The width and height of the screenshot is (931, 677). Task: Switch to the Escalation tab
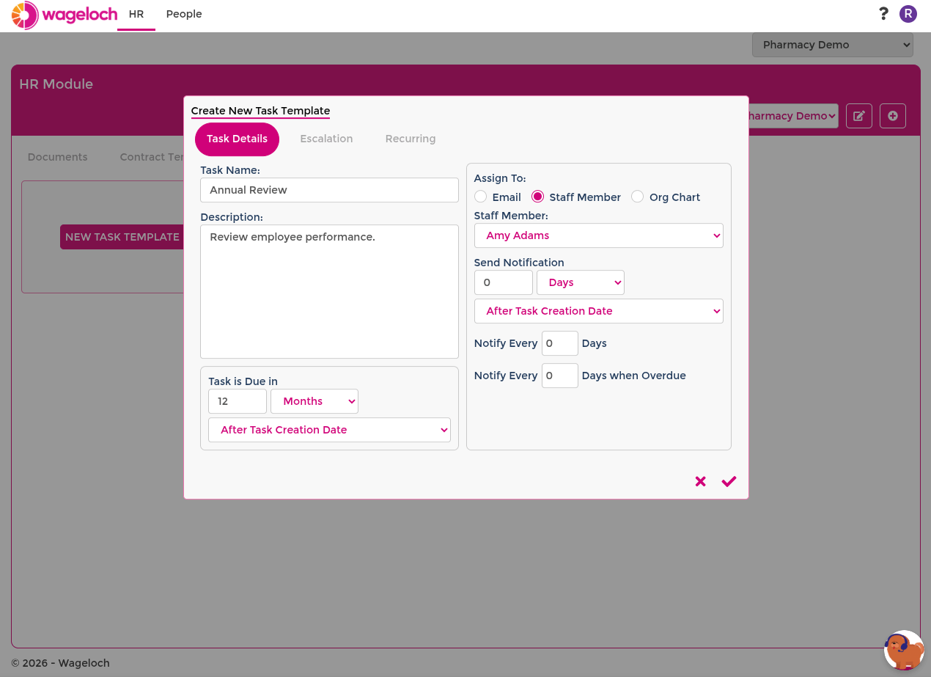point(326,139)
